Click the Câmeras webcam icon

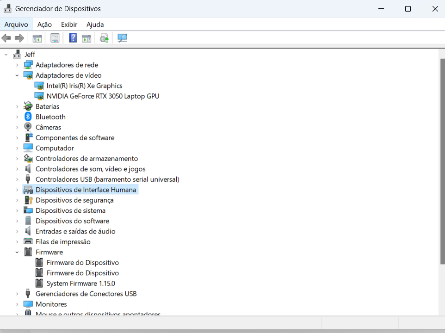[x=28, y=127]
